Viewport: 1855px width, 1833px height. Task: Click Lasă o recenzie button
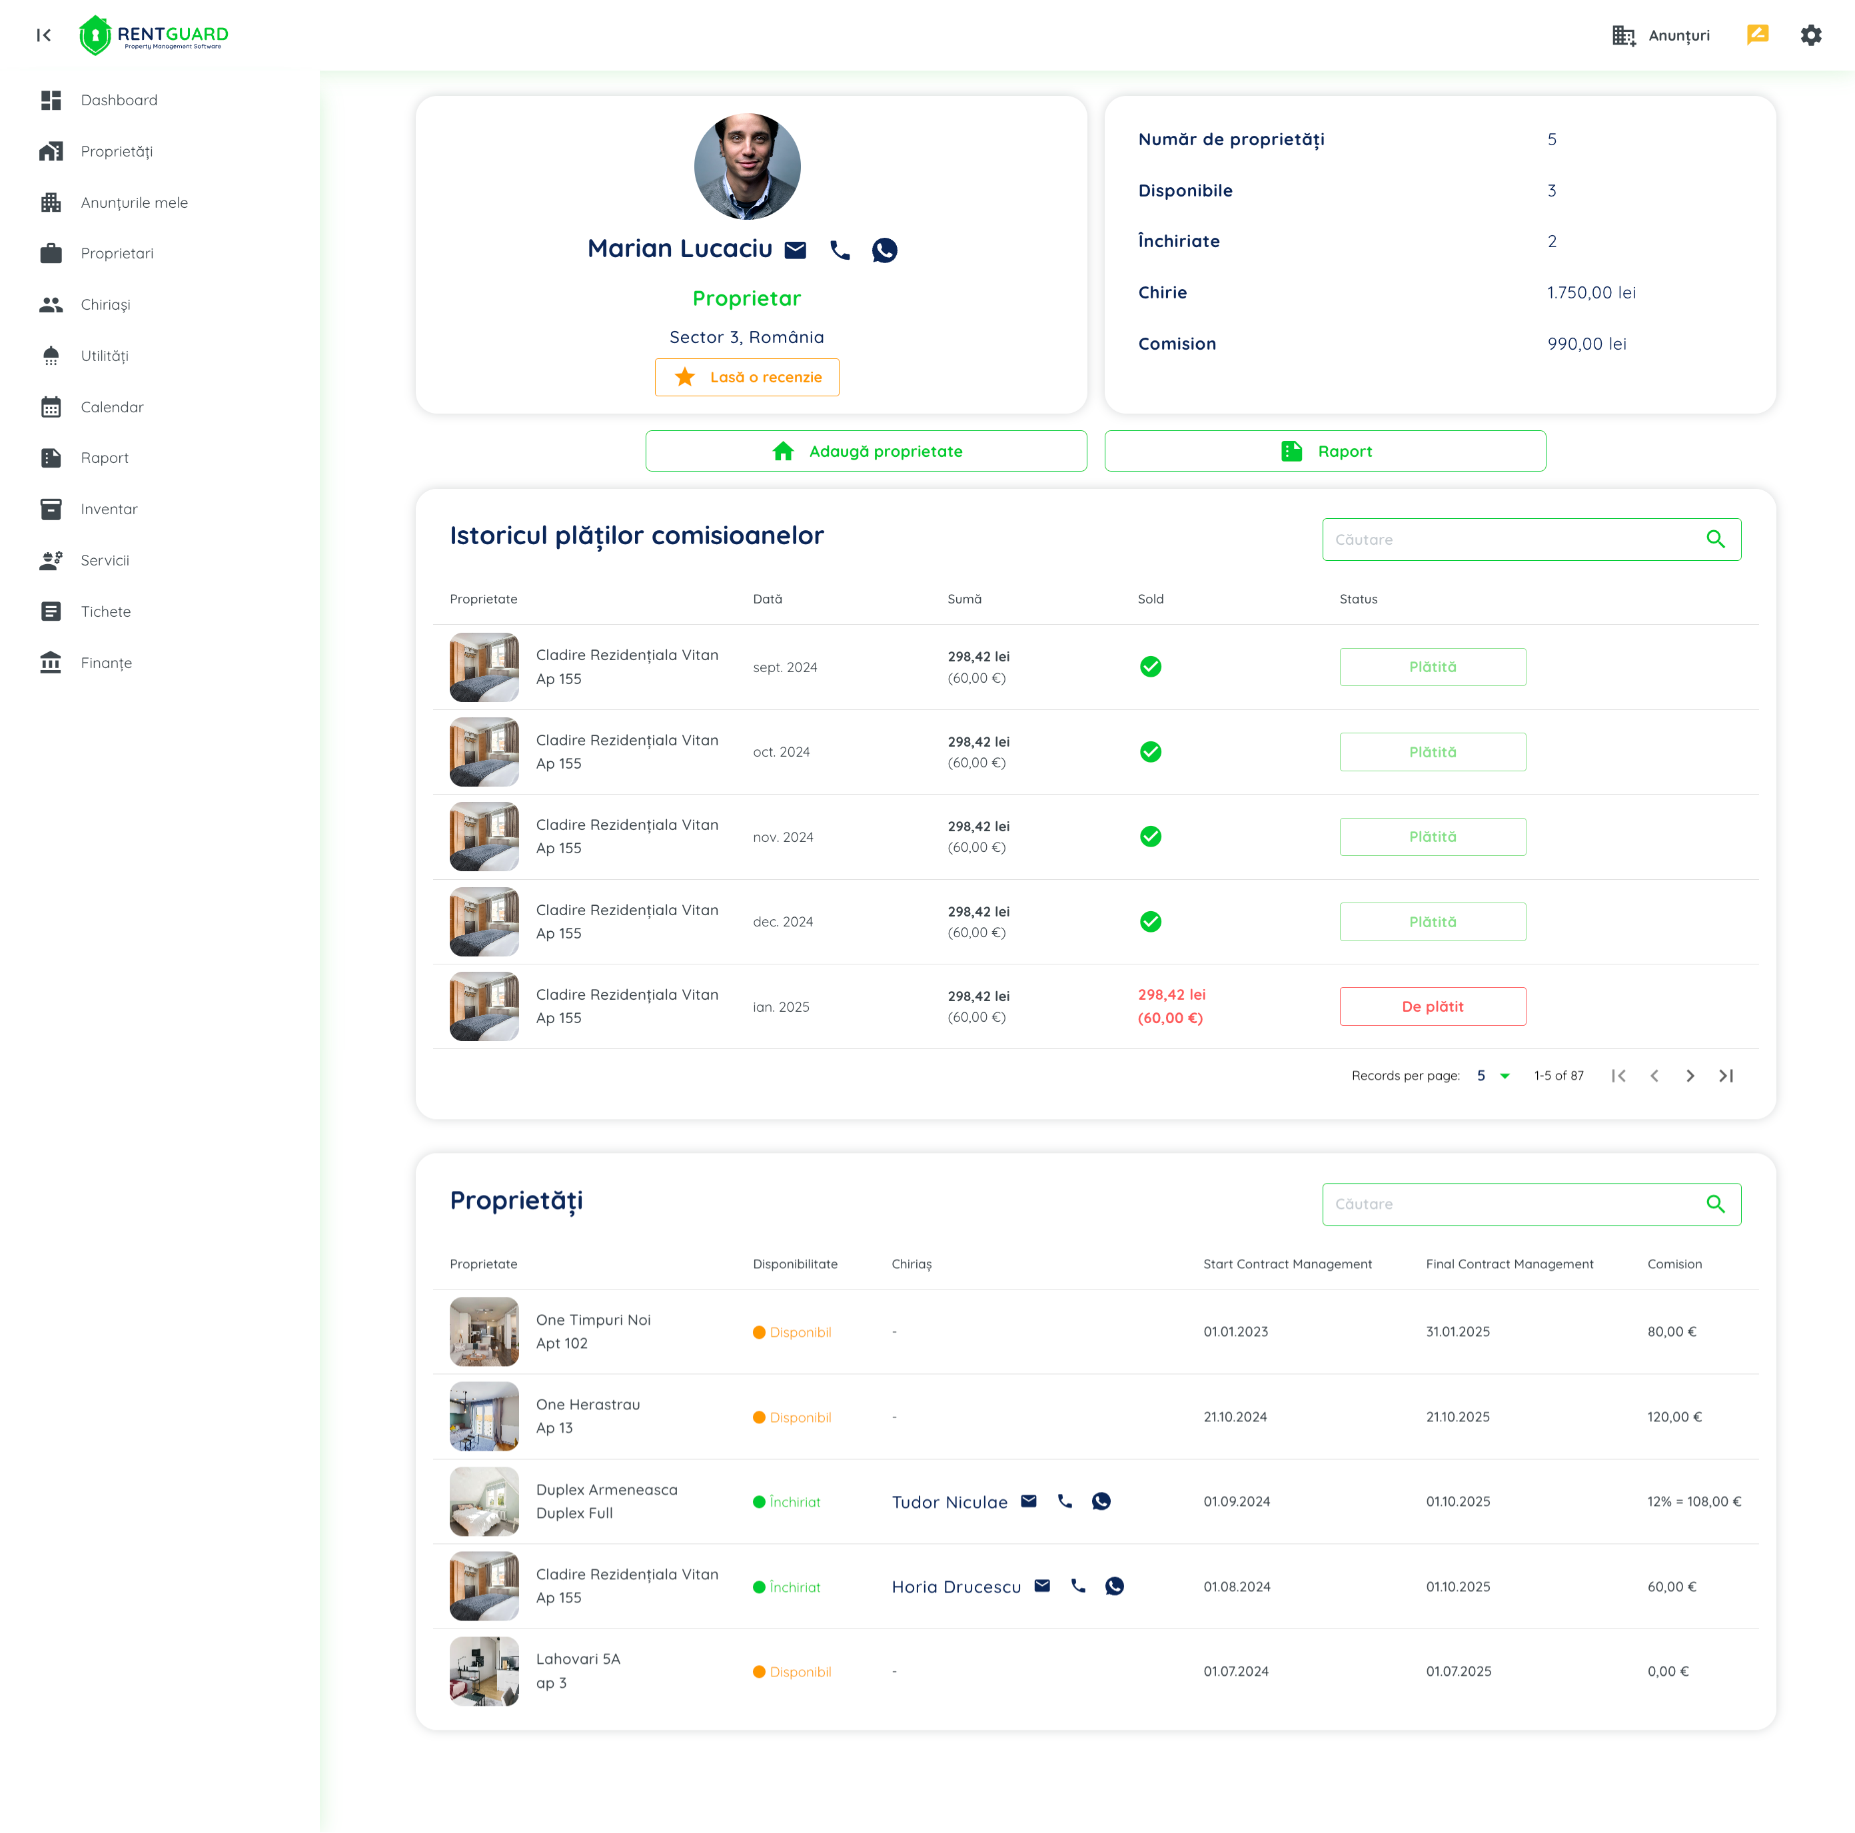pos(746,377)
